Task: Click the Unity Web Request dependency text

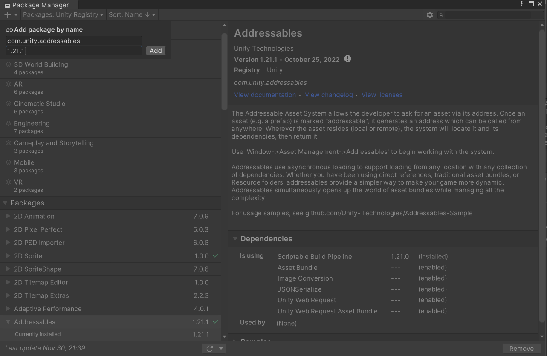Action: [307, 300]
